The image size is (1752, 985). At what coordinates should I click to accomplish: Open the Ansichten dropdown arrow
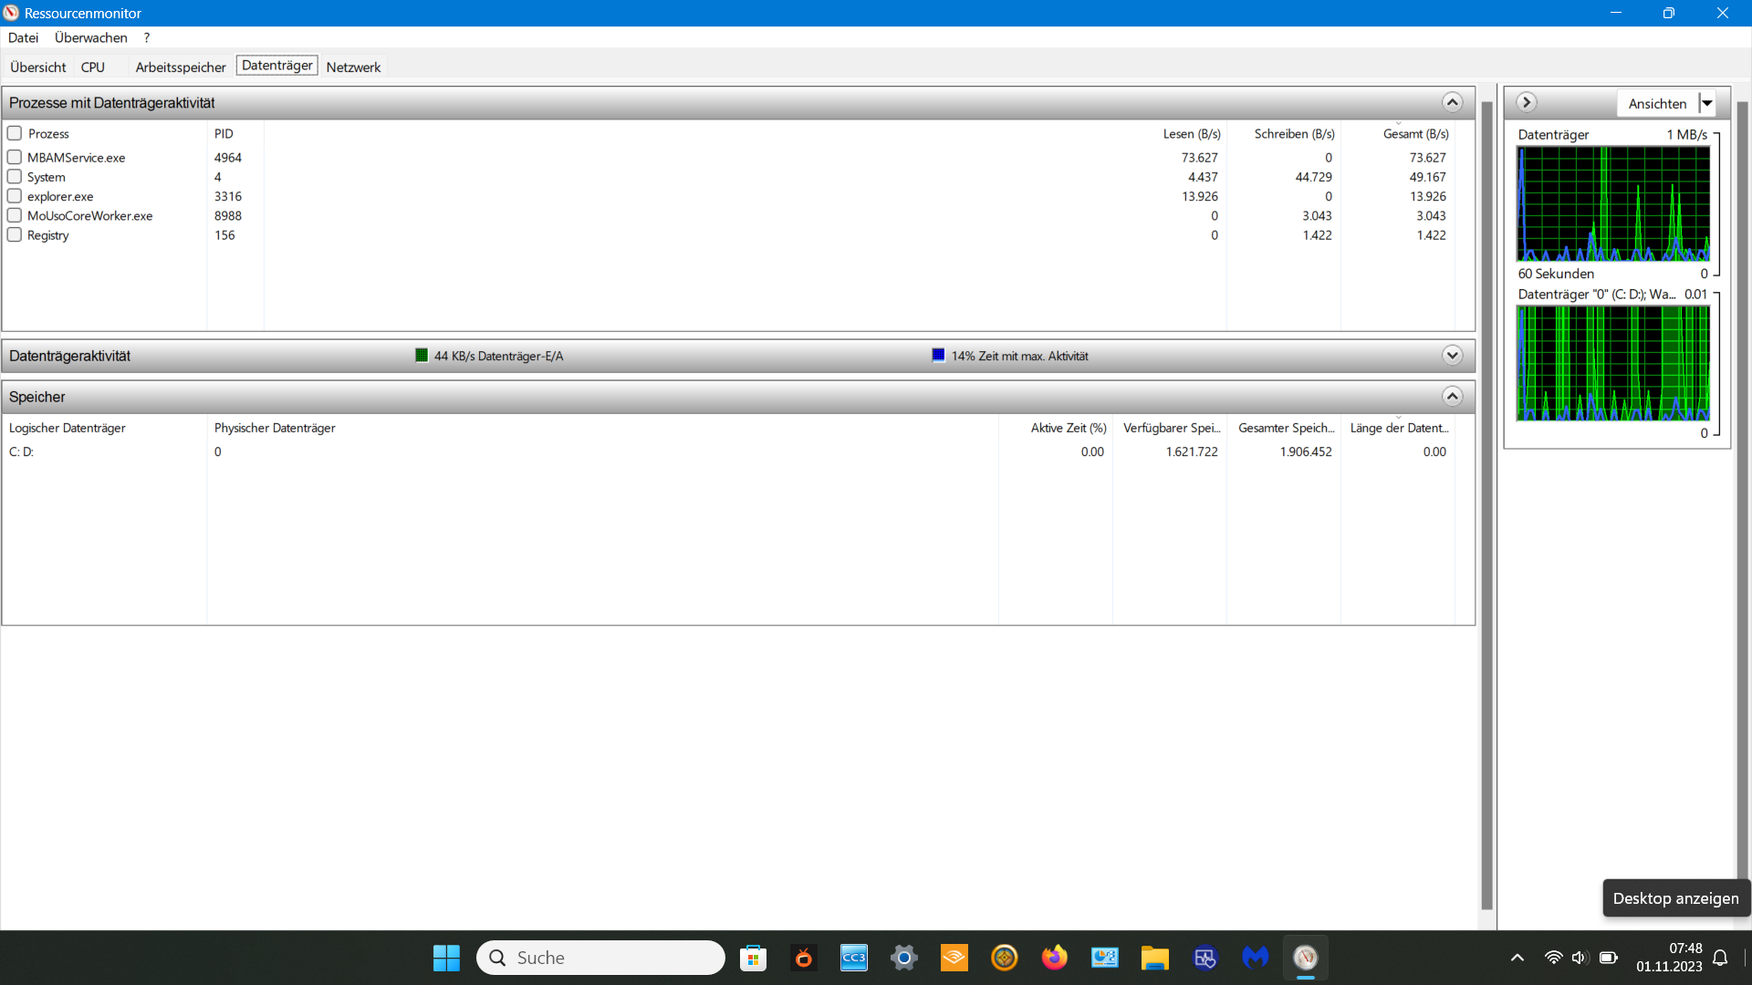(1706, 103)
